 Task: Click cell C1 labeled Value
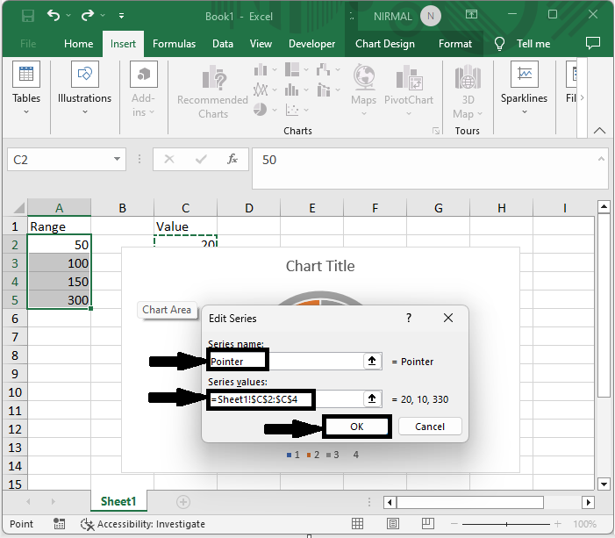(185, 226)
